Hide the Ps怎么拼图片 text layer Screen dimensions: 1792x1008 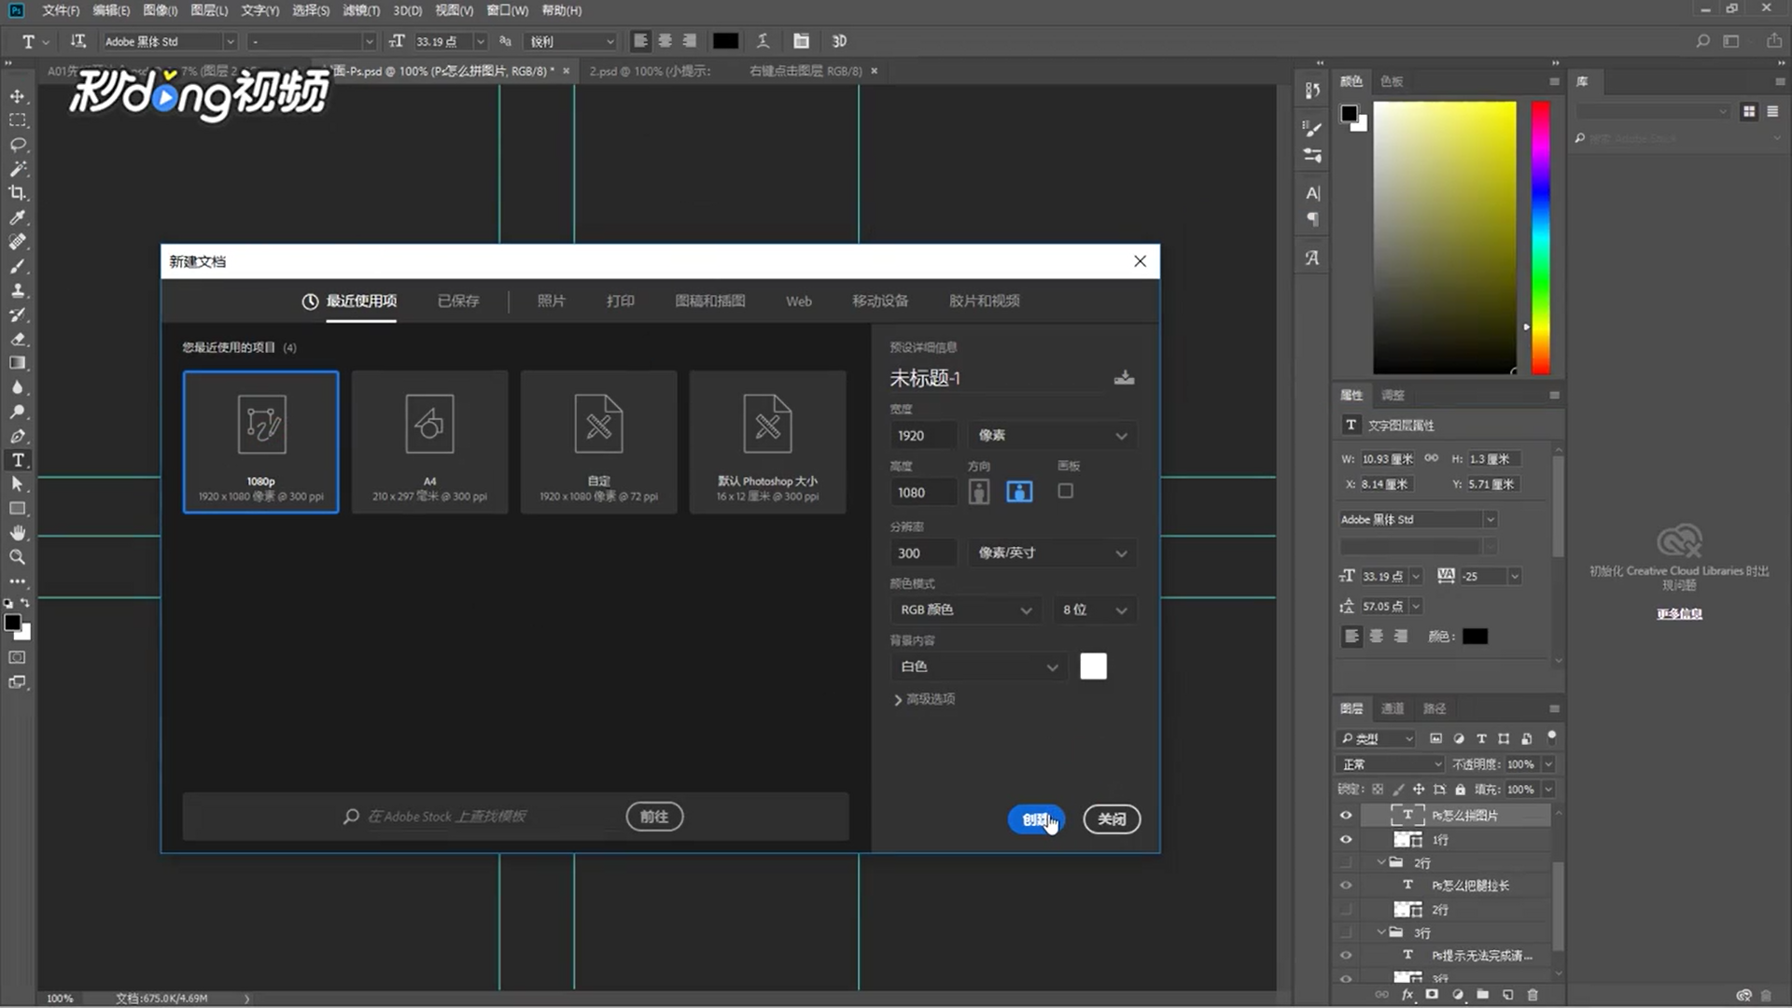(1346, 815)
